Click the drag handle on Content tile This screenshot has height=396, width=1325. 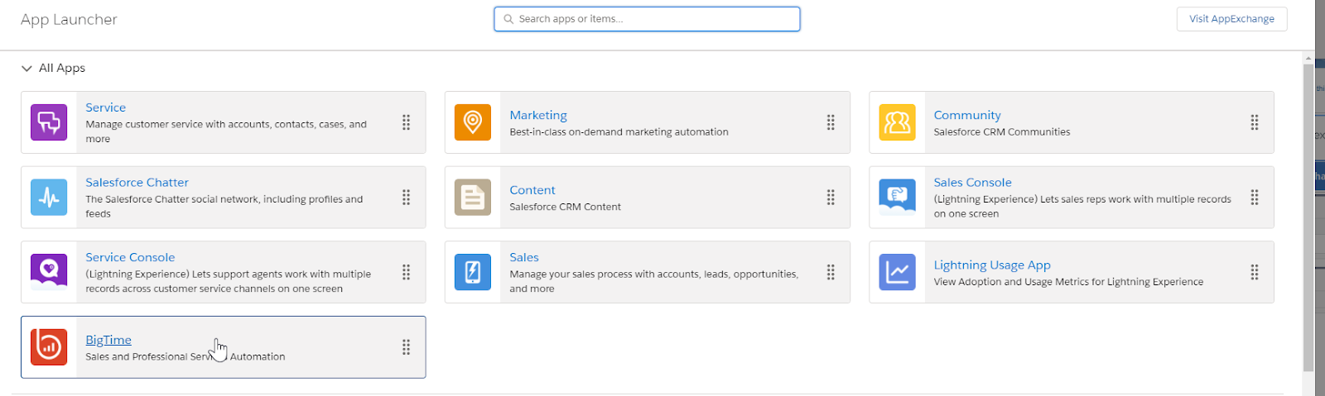(x=830, y=198)
